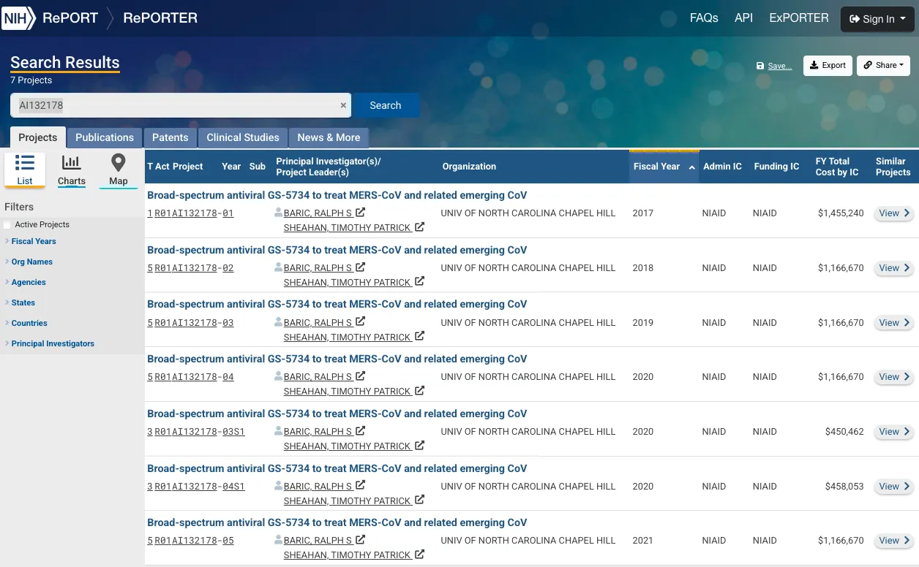Image resolution: width=919 pixels, height=567 pixels.
Task: Expand the Fiscal Years filter
Action: tap(34, 241)
